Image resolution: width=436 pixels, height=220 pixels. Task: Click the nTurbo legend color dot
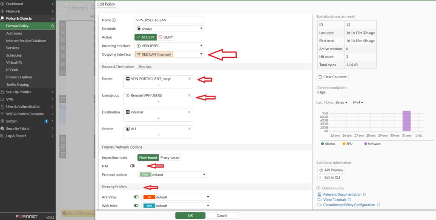pos(323,144)
